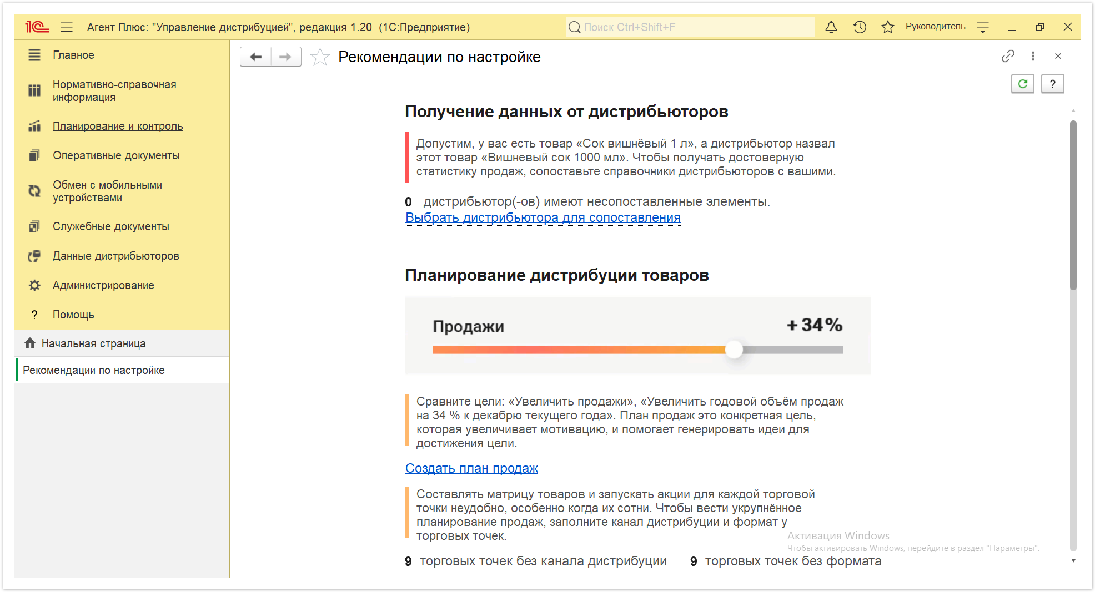Viewport: 1095px width, 592px height.
Task: Open Служебные документы section
Action: [110, 226]
